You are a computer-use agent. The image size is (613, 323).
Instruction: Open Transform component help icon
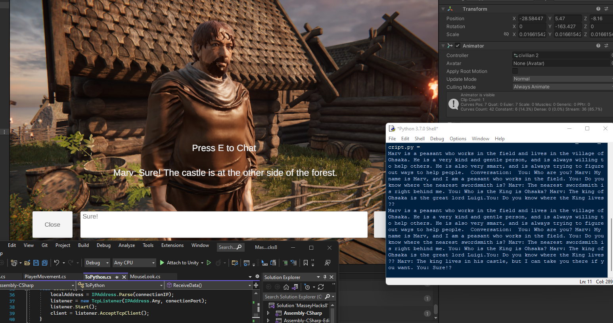click(x=598, y=9)
